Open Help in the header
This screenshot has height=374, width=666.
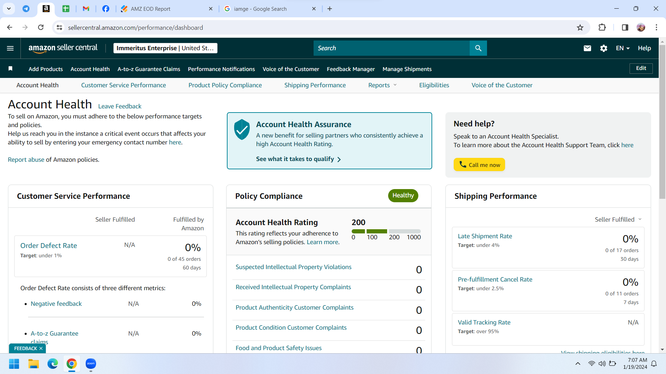644,48
